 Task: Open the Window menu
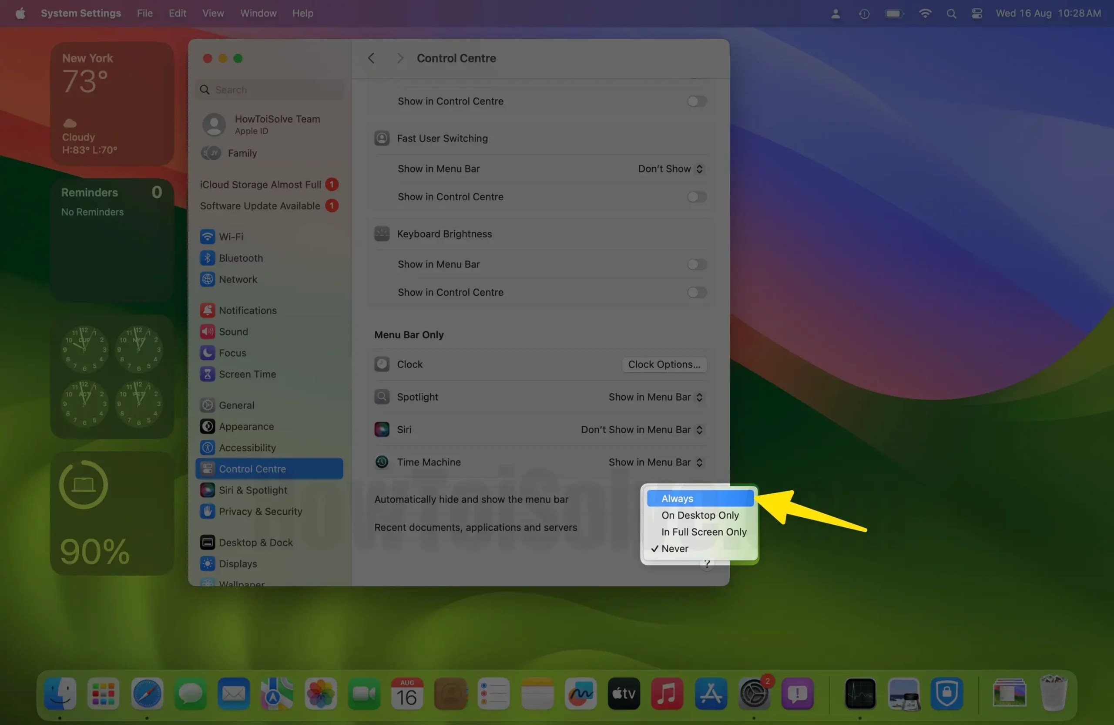[258, 13]
